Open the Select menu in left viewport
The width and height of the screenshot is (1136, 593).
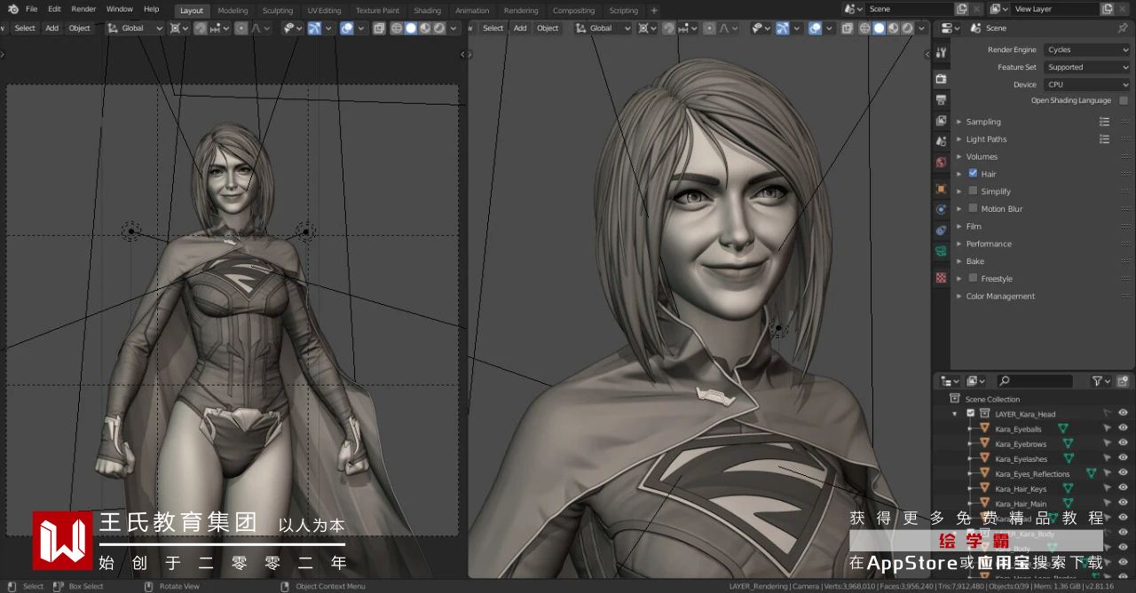click(x=25, y=28)
